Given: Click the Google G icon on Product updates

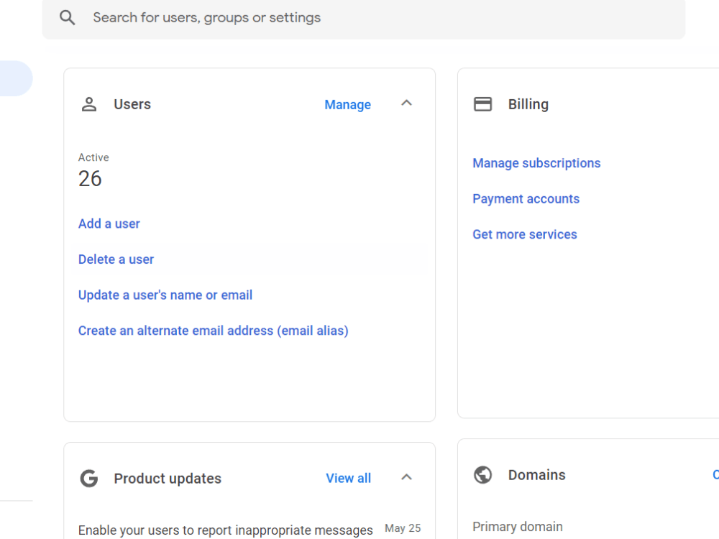Looking at the screenshot, I should pyautogui.click(x=88, y=478).
